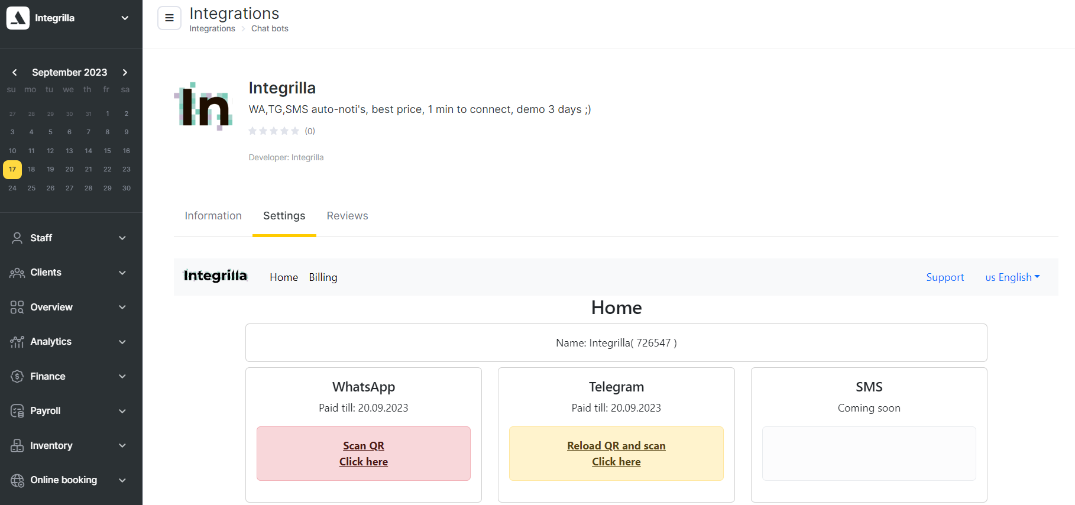Click the Integrations breadcrumb link
1075x505 pixels.
pos(212,28)
